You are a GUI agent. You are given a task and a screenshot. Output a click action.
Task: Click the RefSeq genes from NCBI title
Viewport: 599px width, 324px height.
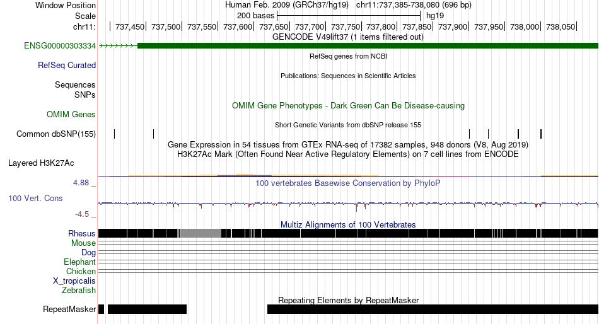coord(348,56)
